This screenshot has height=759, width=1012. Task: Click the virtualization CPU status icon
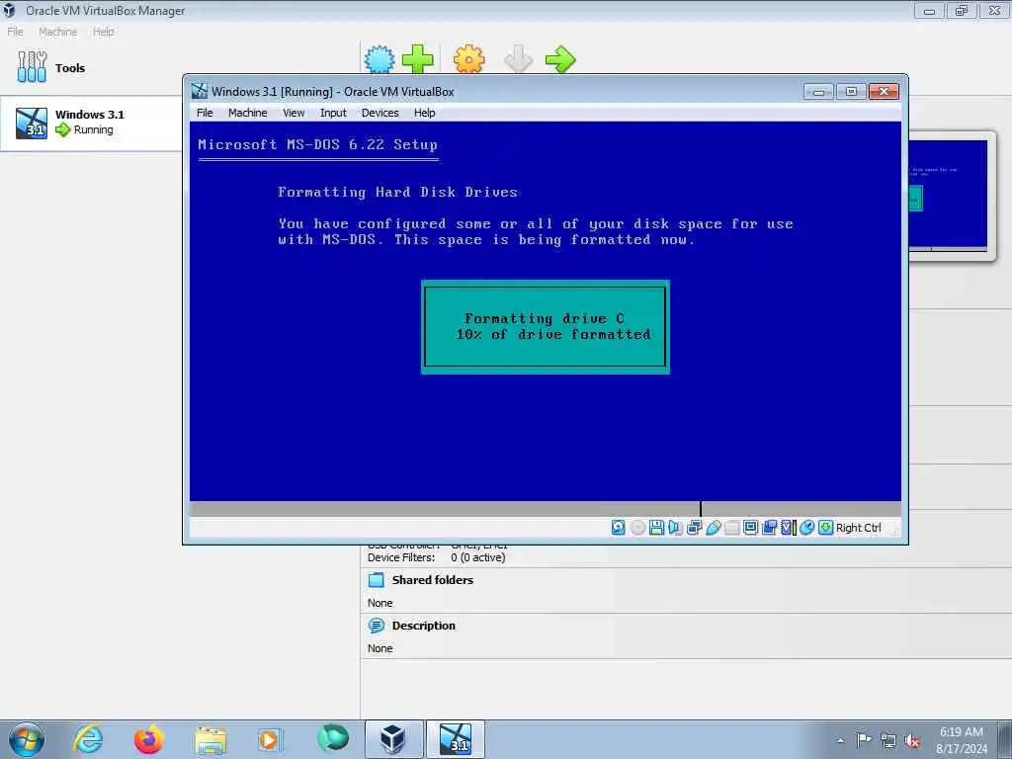[x=788, y=528]
